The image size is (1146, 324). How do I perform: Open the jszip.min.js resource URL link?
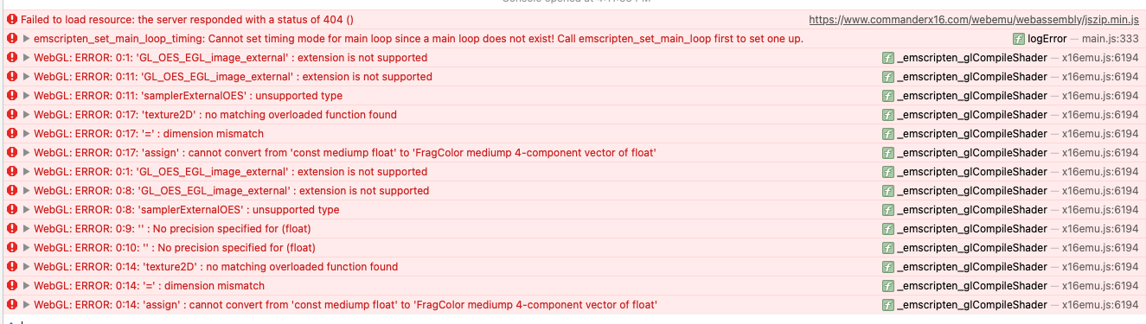(974, 20)
